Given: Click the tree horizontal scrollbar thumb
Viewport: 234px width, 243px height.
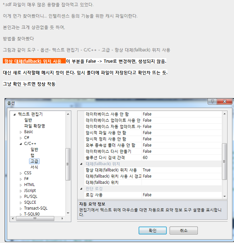Looking at the screenshot, I should [x=35, y=219].
